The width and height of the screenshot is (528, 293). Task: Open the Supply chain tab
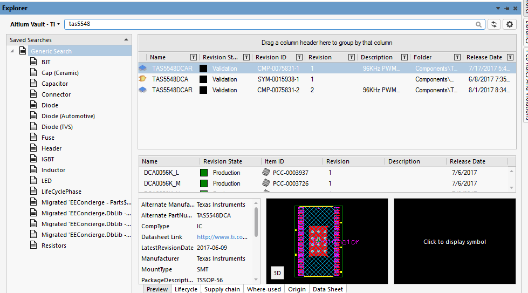pos(222,289)
